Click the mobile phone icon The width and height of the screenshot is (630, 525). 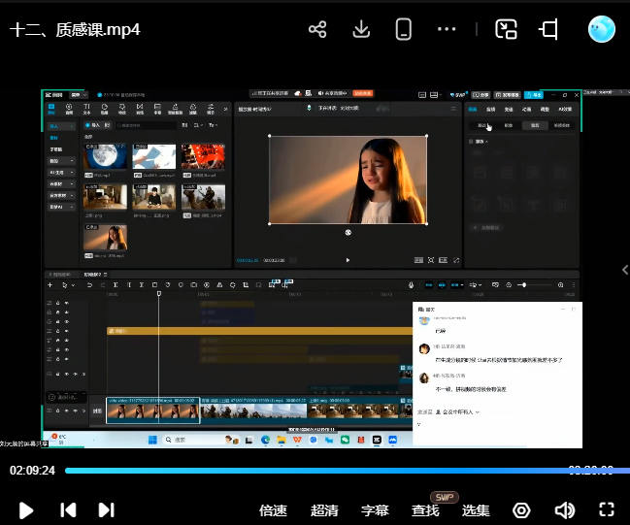click(x=404, y=29)
